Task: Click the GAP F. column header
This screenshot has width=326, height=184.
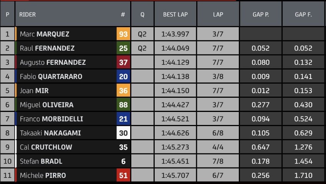Action: pos(303,14)
